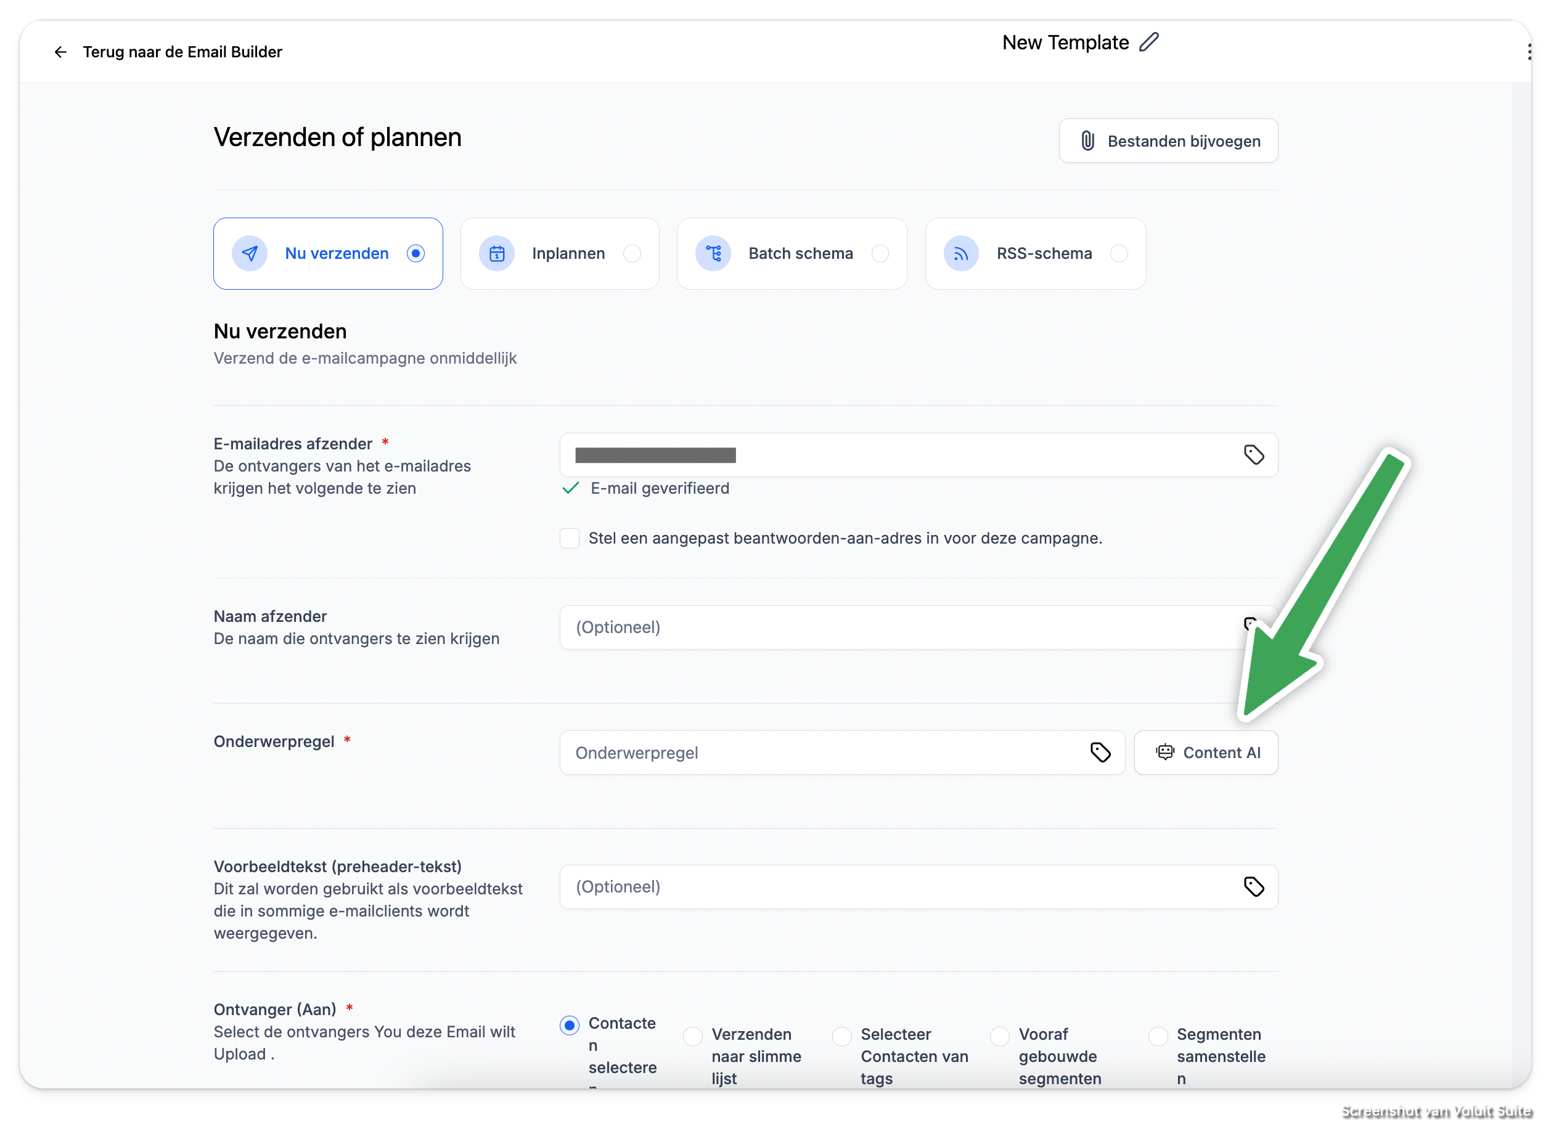The width and height of the screenshot is (1551, 1139).
Task: Click tag icon in preheader text field
Action: point(1253,886)
